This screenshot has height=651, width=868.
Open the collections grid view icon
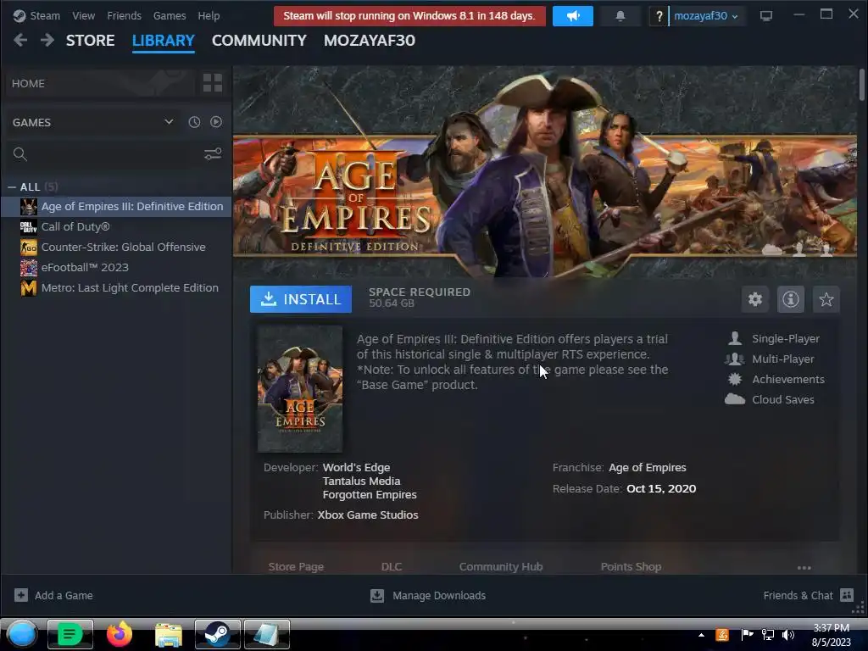click(213, 83)
